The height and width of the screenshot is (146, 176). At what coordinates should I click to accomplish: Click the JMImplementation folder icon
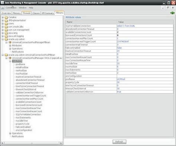point(6,20)
